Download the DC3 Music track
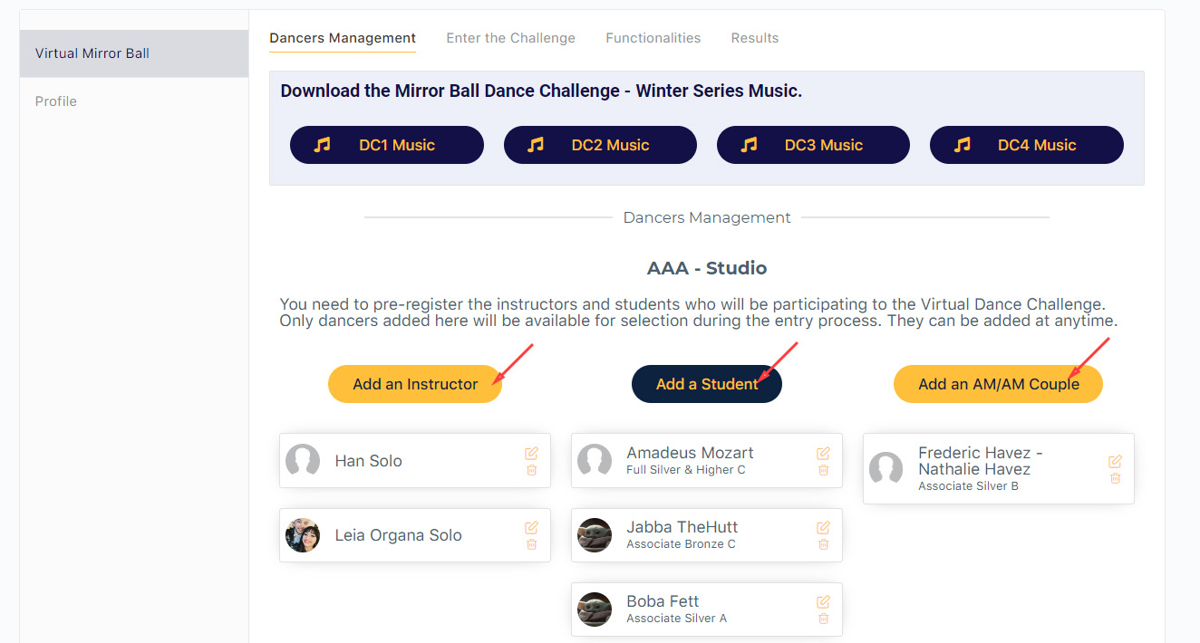This screenshot has width=1200, height=643. [813, 145]
